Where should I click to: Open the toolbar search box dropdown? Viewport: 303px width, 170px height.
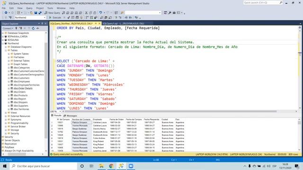click(x=160, y=13)
